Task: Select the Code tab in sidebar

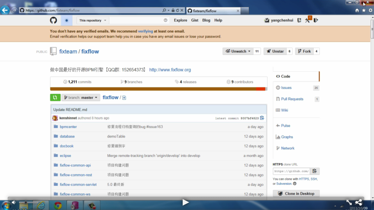Action: coord(296,76)
